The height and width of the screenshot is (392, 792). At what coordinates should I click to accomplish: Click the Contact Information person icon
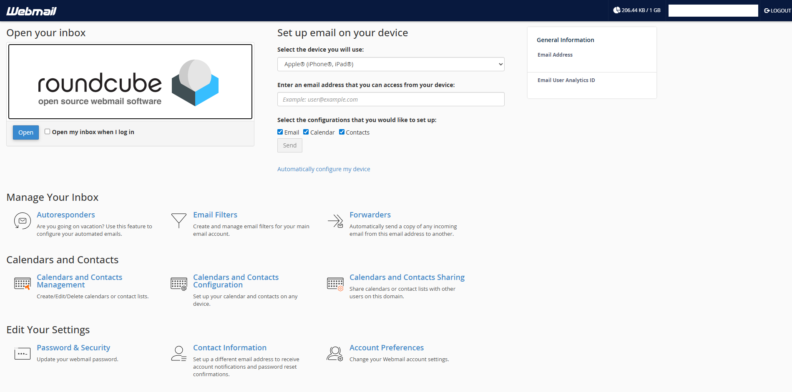[x=179, y=354]
